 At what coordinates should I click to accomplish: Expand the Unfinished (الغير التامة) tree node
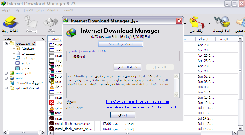(6, 73)
